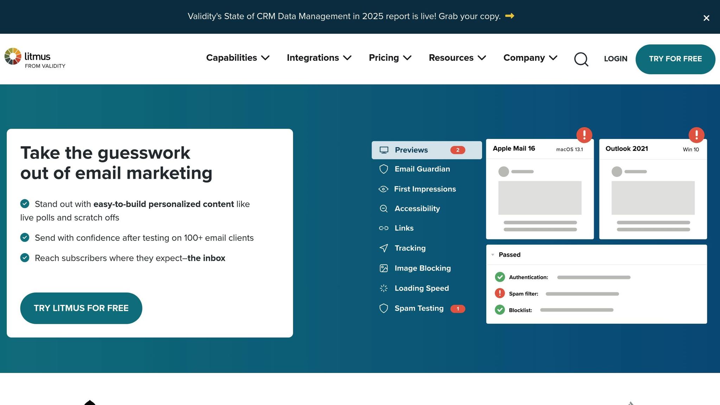Click TRY LITMUS FOR FREE button

[81, 308]
